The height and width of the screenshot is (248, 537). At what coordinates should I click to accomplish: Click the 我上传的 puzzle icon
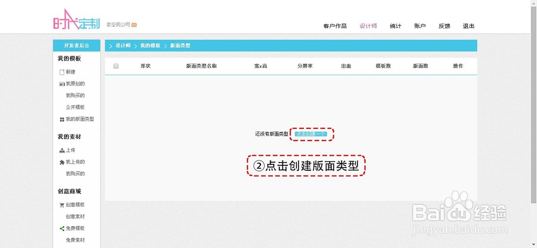tap(62, 162)
